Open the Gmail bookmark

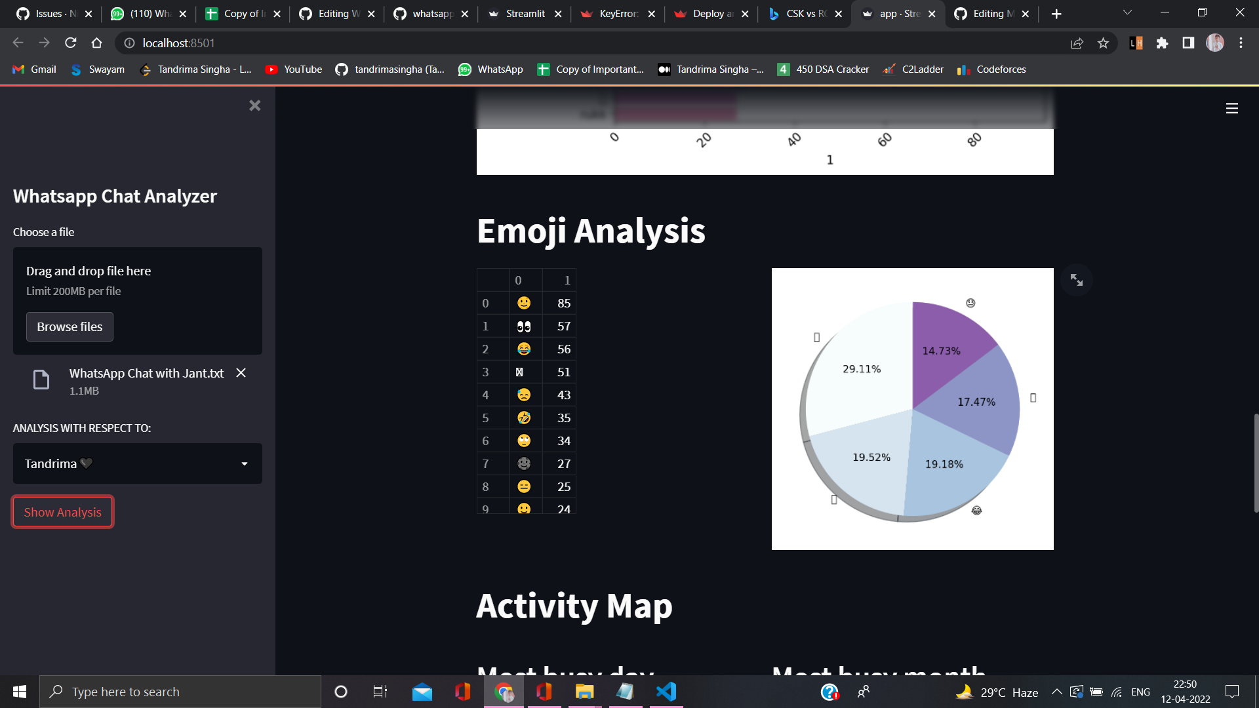coord(33,69)
